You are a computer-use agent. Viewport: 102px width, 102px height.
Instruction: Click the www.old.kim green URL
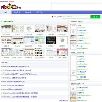point(81,74)
